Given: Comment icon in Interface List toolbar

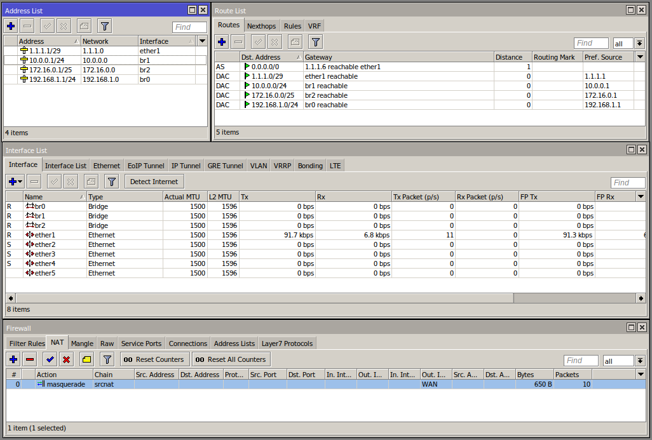Looking at the screenshot, I should (x=91, y=182).
